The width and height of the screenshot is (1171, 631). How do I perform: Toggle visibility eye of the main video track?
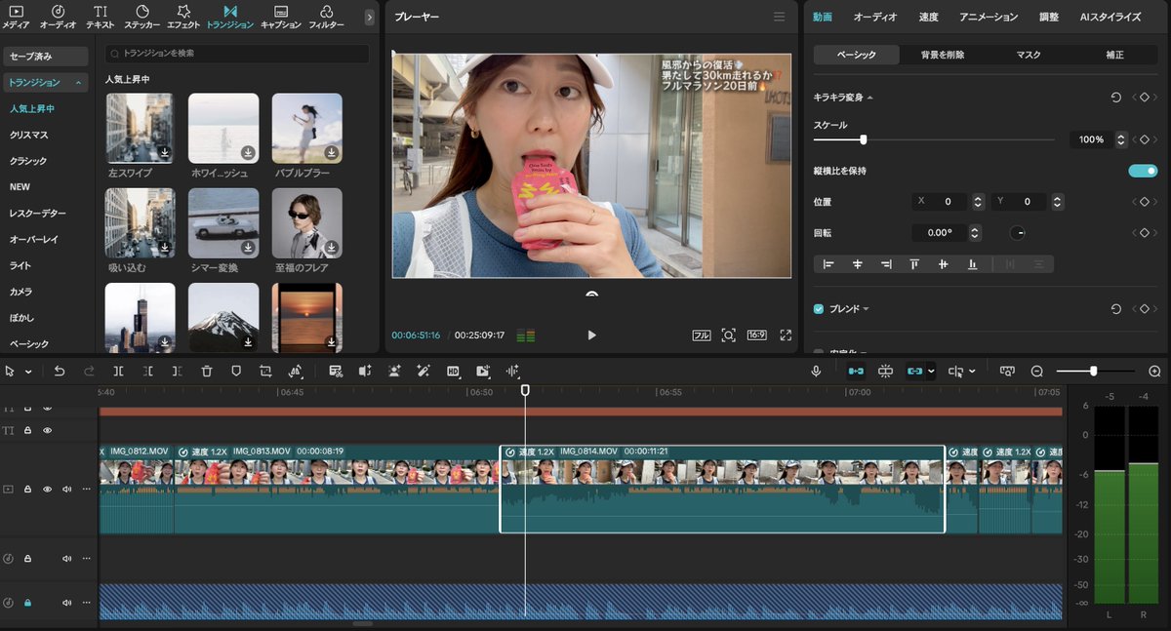point(47,490)
